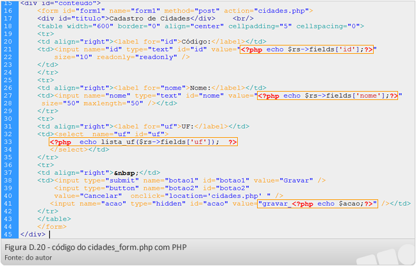Screen dimensions: 416x266
Task: Click the </table> closing tag
Action: (x=54, y=219)
